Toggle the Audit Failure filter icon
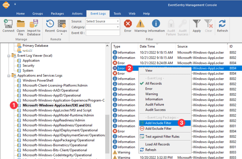The image size is (242, 159). coord(171,24)
